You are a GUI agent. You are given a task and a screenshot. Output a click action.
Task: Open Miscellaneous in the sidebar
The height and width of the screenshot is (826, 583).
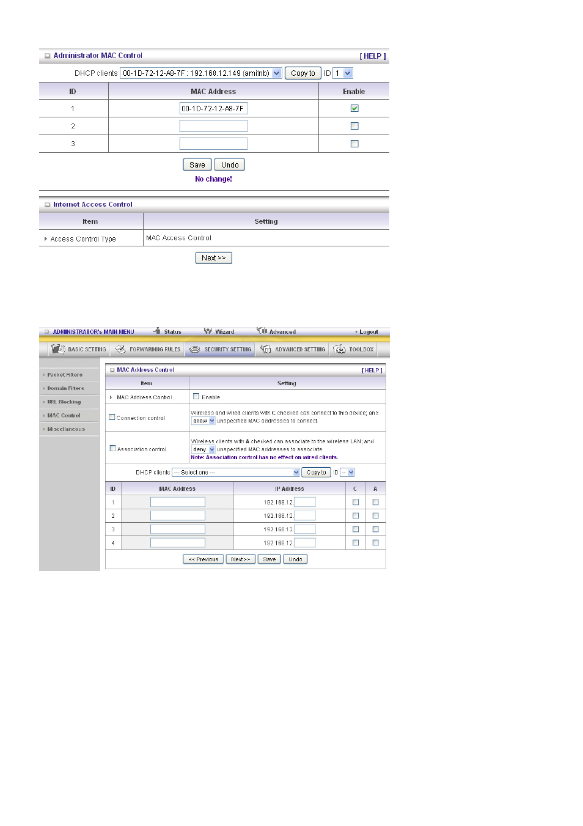pos(66,429)
